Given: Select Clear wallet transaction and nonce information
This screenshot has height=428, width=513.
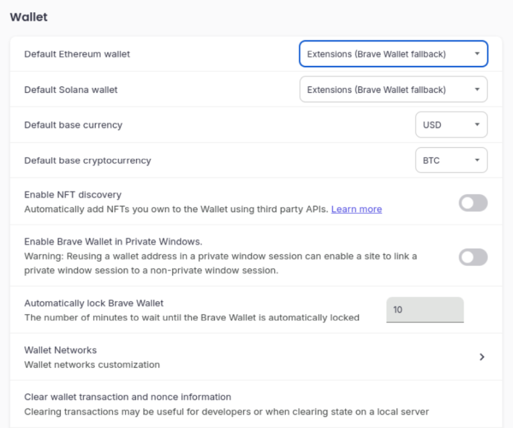Looking at the screenshot, I should [x=128, y=397].
